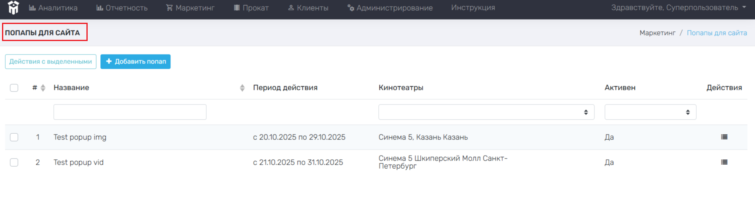
Task: Open the Отчетность menu
Action: coord(122,8)
